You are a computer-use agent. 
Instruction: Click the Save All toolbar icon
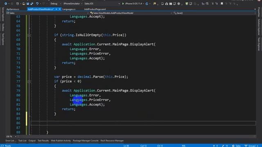click(x=32, y=4)
